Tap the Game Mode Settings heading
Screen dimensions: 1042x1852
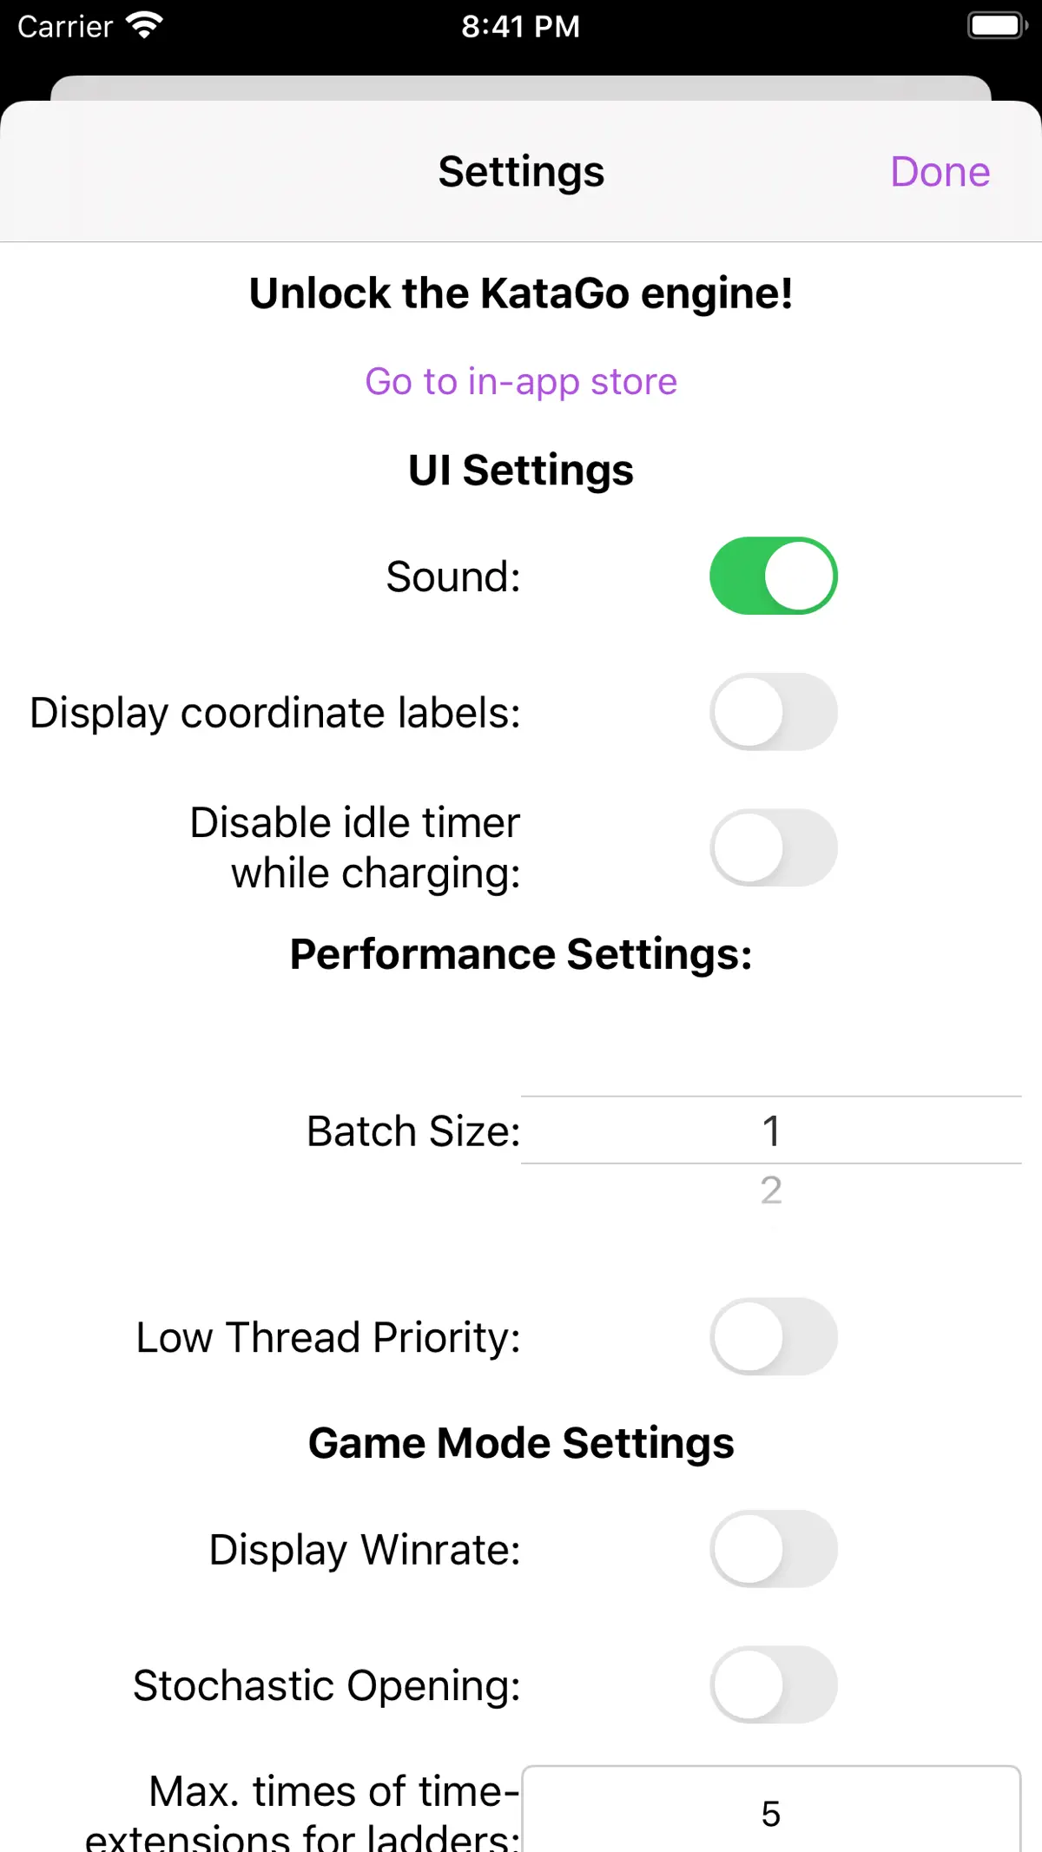click(x=521, y=1443)
